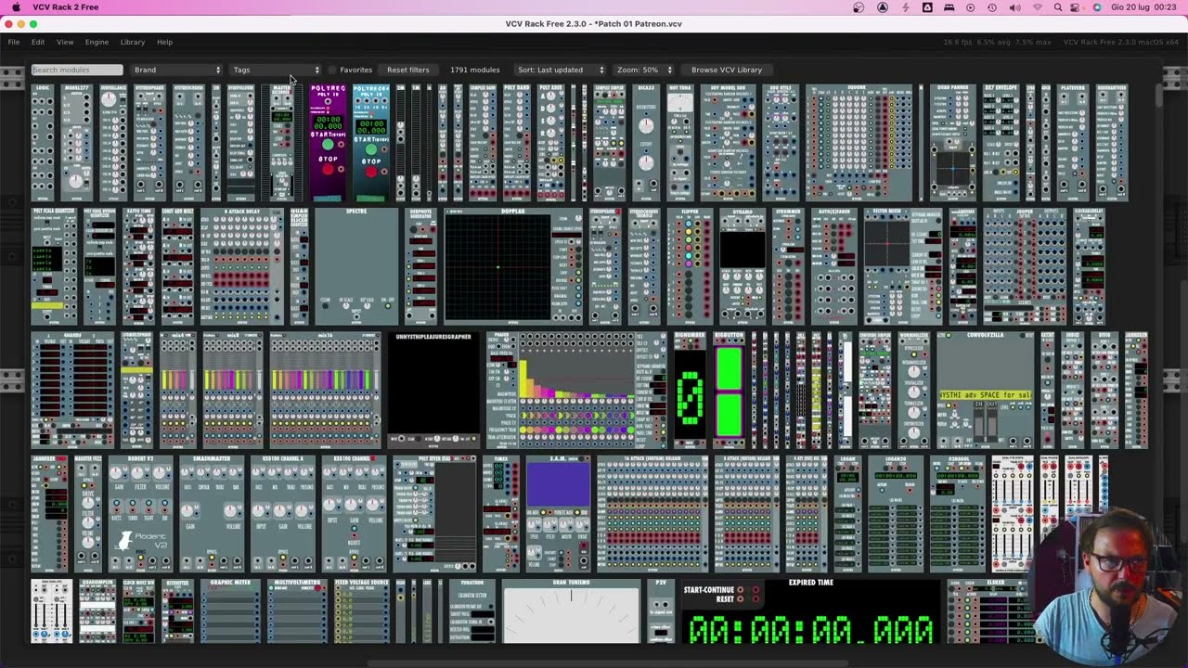Open the Engine menu

point(97,42)
